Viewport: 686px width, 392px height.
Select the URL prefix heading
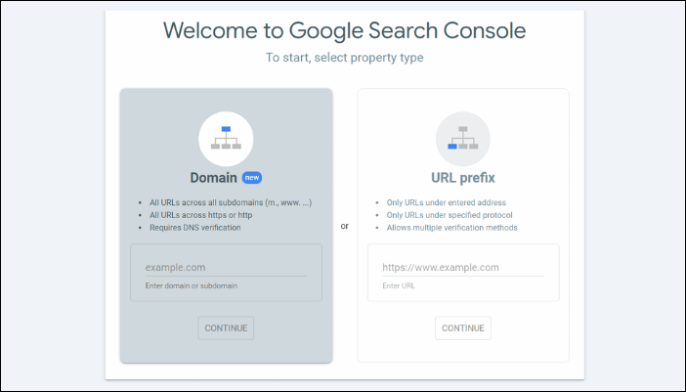tap(463, 178)
